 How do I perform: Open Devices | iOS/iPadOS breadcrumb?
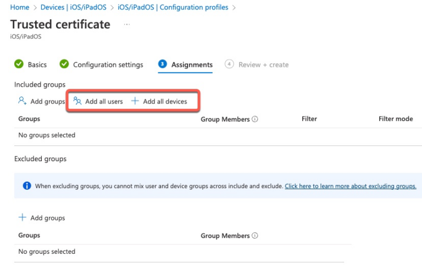[75, 7]
